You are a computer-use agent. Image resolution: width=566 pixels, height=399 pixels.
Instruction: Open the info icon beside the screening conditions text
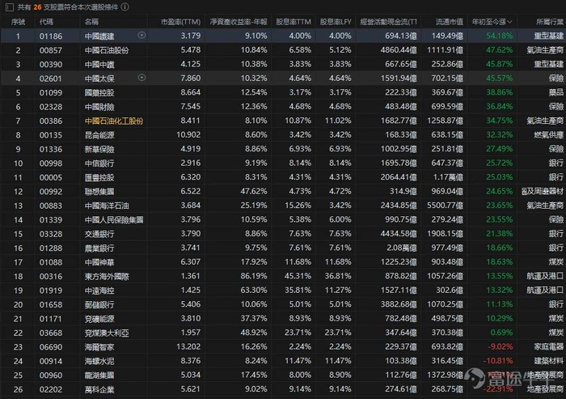click(125, 6)
